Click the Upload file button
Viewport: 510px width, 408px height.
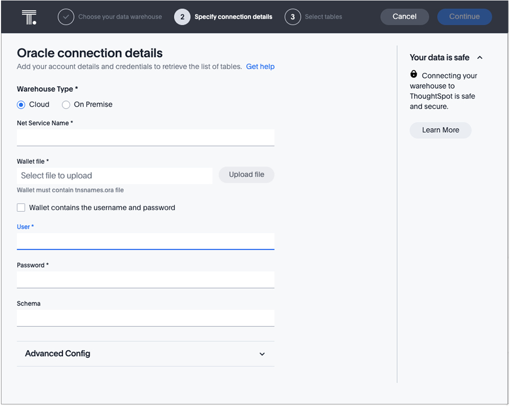pyautogui.click(x=246, y=175)
